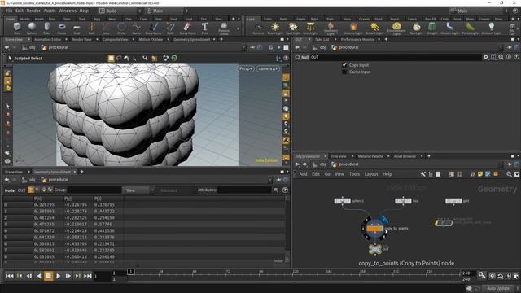Switch to the Material Palette tab
Image resolution: width=521 pixels, height=293 pixels.
pyautogui.click(x=370, y=156)
